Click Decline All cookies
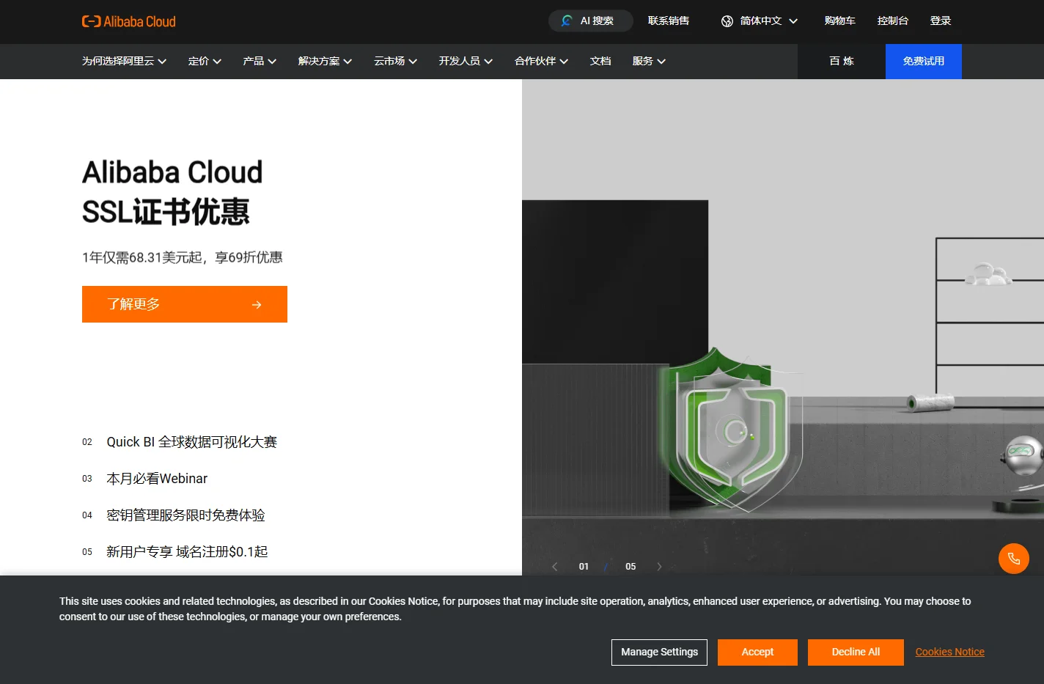 coord(856,652)
